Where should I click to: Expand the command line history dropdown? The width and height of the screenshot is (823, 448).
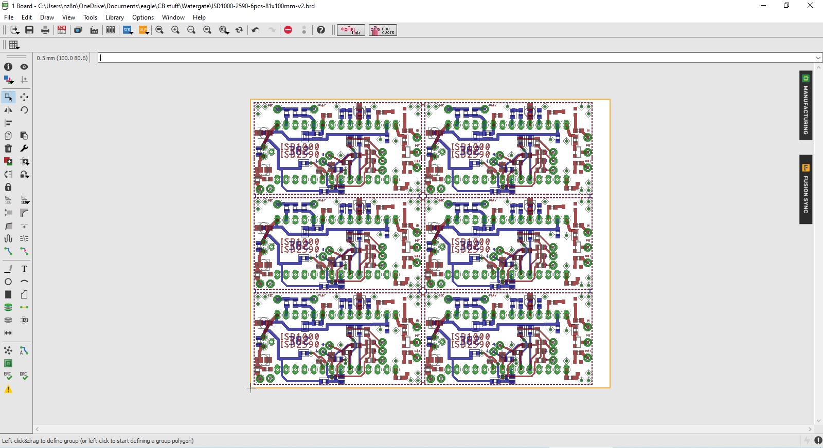pyautogui.click(x=818, y=58)
